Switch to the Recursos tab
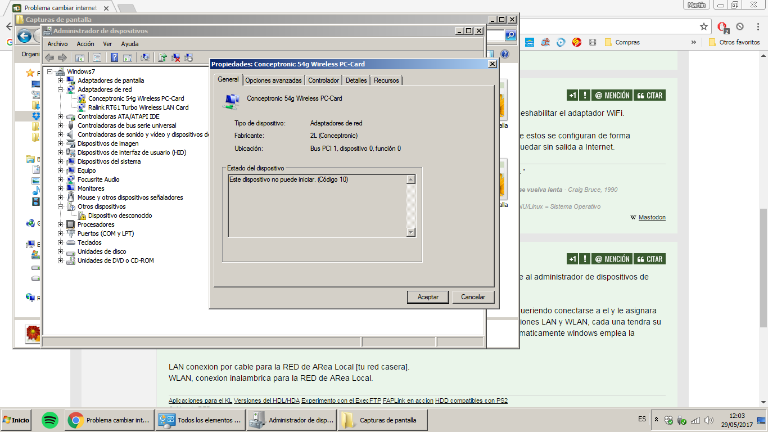The image size is (768, 432). point(387,80)
